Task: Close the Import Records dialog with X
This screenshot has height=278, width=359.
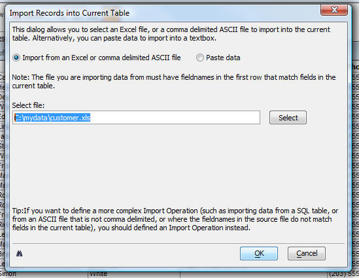Action: (x=334, y=10)
